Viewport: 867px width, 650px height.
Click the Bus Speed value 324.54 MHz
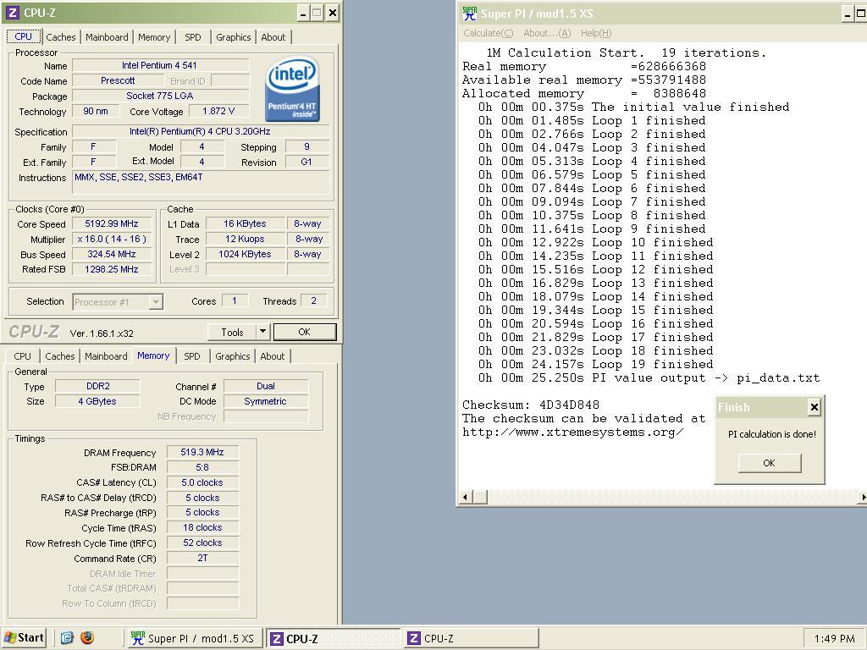click(112, 254)
